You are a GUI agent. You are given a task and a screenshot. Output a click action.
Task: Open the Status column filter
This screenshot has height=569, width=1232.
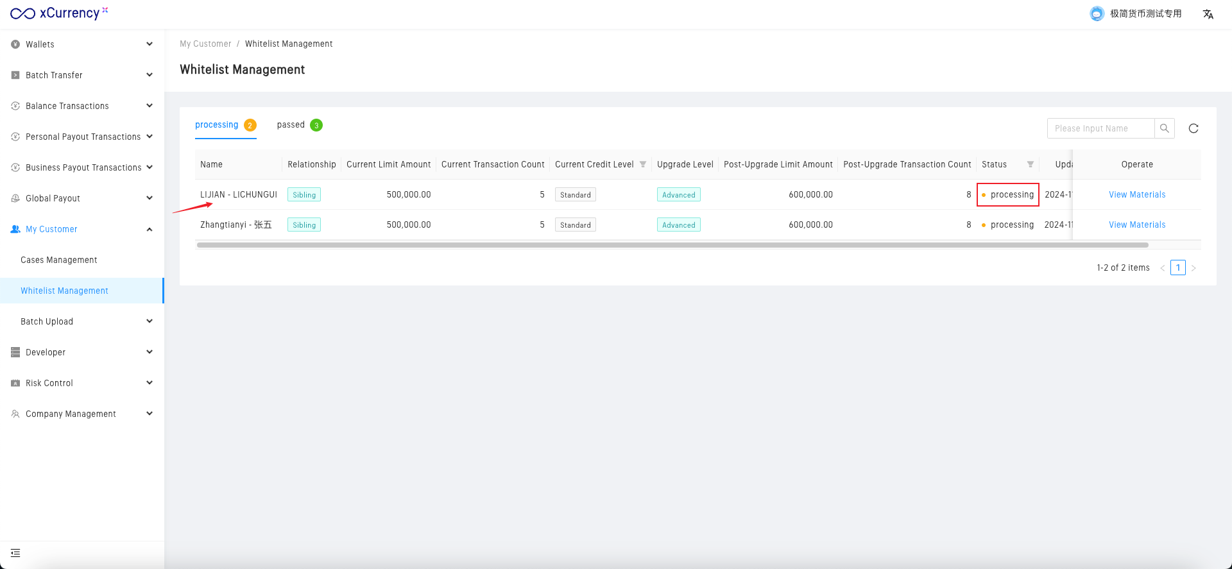(1031, 164)
